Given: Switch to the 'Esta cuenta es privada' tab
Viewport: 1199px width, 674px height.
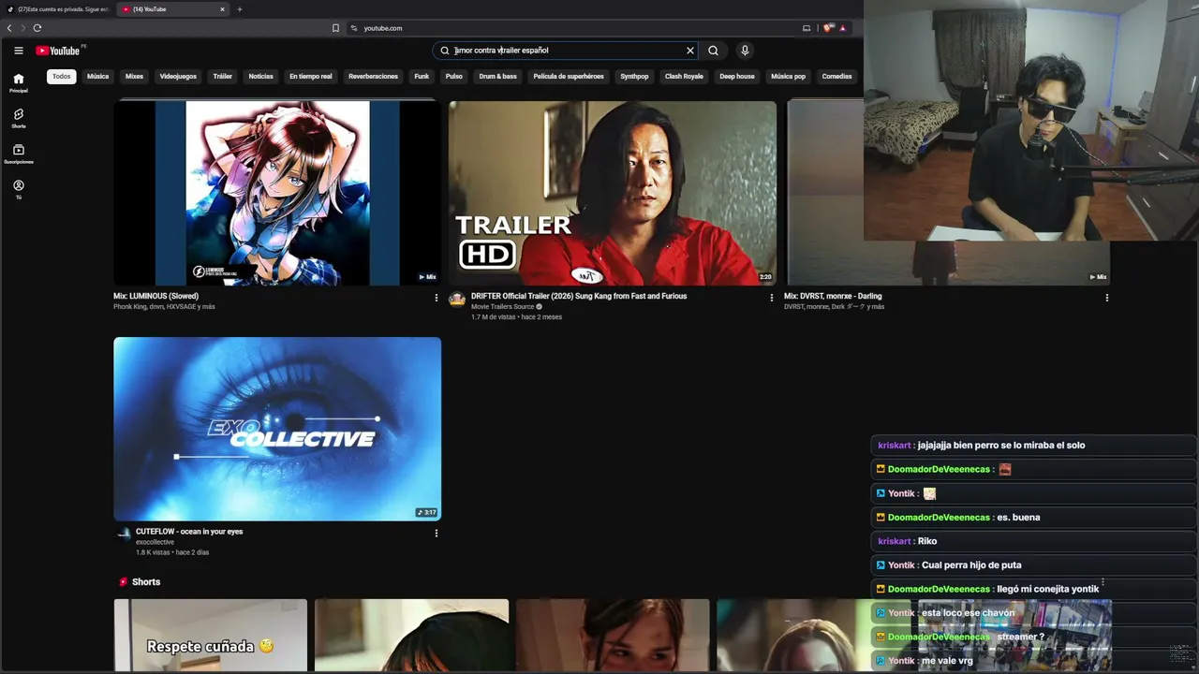Looking at the screenshot, I should 58,9.
